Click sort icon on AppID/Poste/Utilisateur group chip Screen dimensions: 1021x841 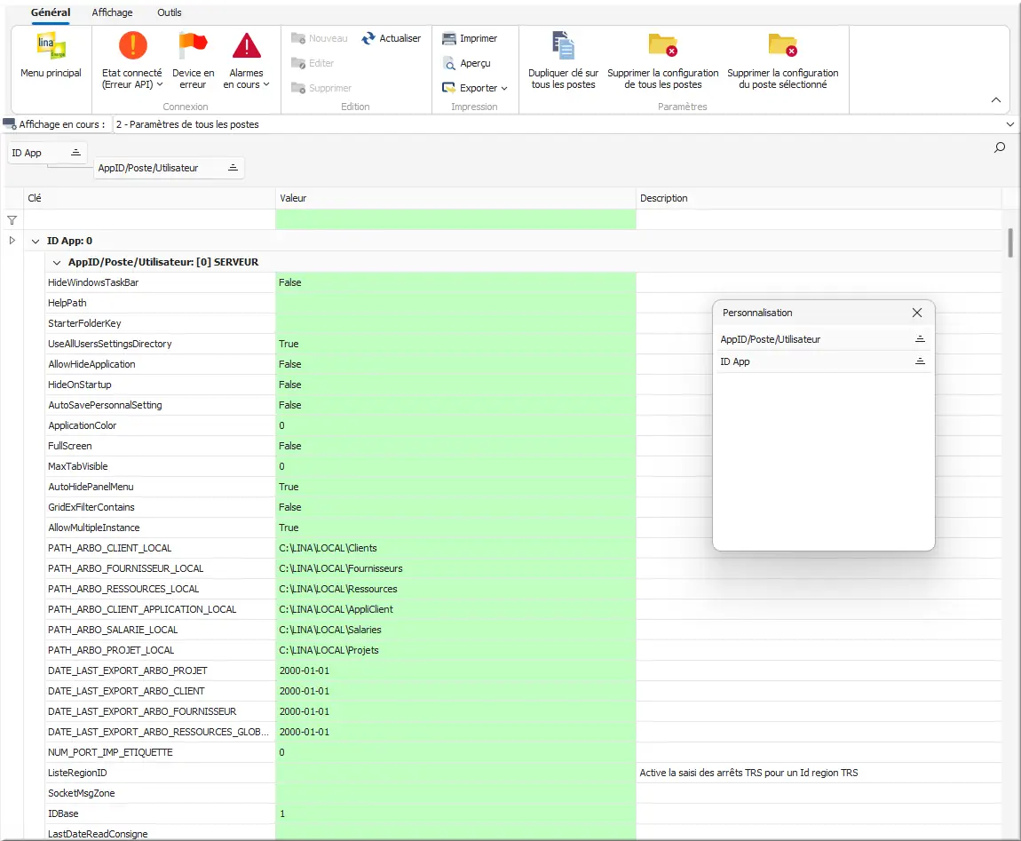point(233,168)
